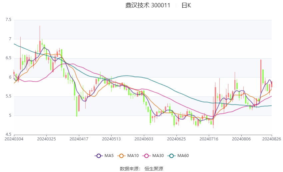This screenshot has height=172, width=283.
Task: Toggle the MA5 legend series
Action: pos(104,156)
